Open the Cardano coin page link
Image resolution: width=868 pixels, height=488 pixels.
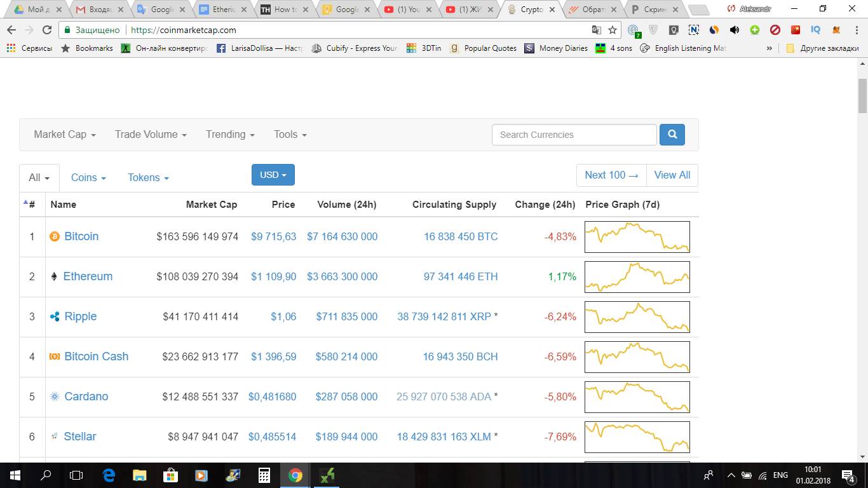point(86,396)
